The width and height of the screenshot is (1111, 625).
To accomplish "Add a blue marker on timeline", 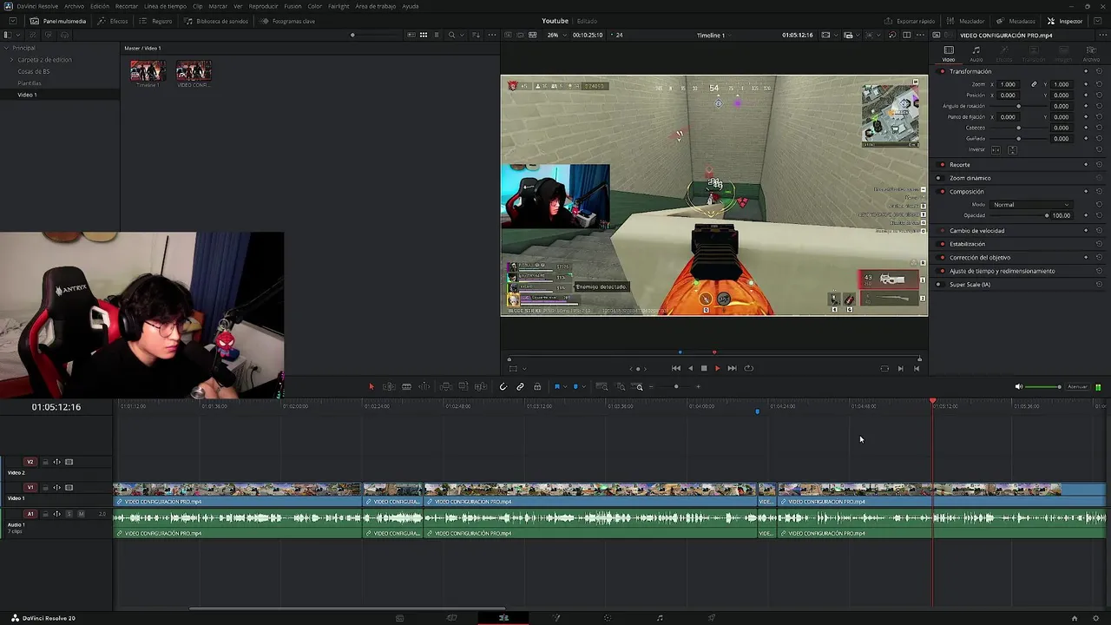I will pyautogui.click(x=575, y=386).
